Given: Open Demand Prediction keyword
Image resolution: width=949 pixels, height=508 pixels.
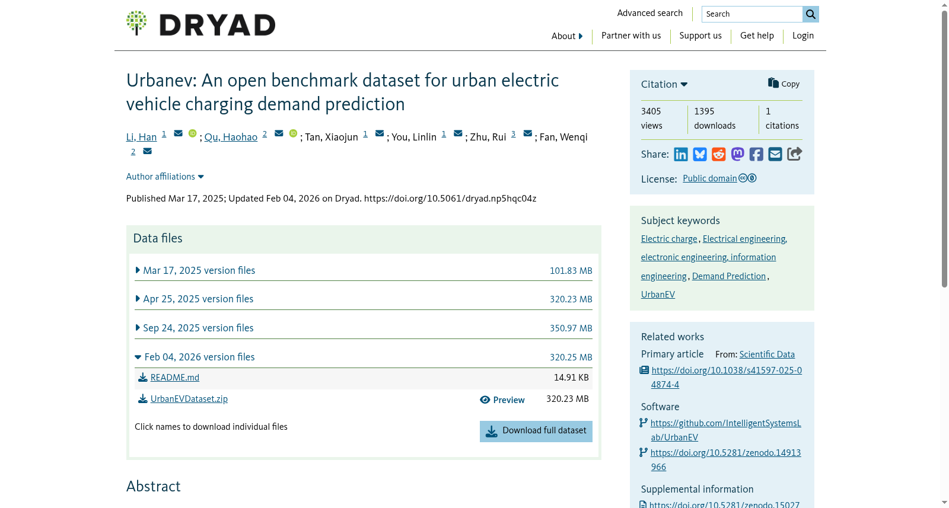Looking at the screenshot, I should (x=729, y=276).
